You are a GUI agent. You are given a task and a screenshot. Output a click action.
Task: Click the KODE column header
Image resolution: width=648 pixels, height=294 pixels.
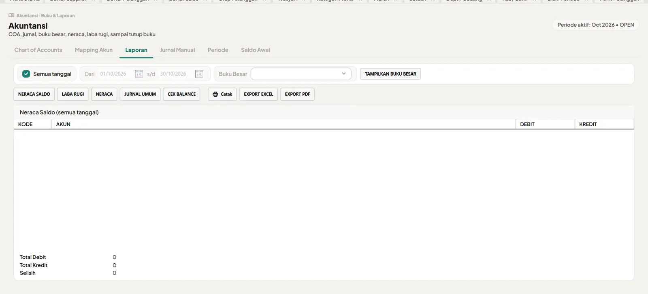tap(33, 124)
